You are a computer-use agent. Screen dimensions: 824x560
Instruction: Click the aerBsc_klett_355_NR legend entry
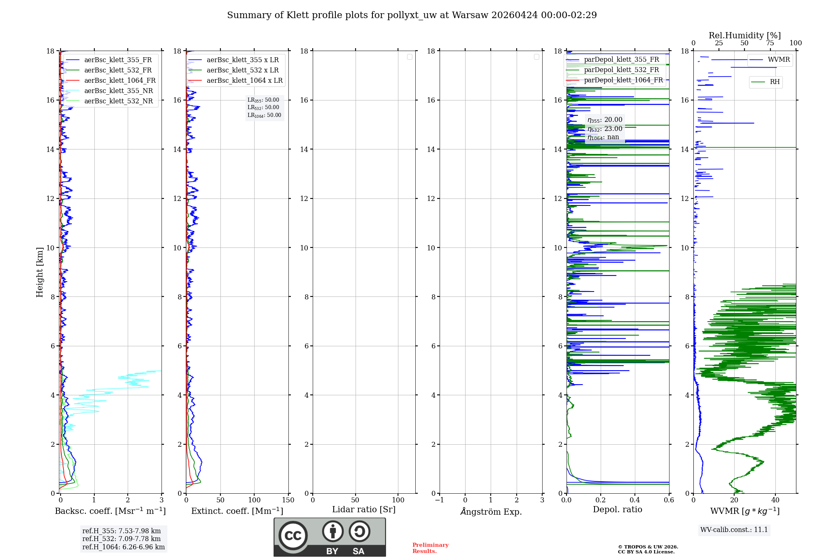(118, 91)
